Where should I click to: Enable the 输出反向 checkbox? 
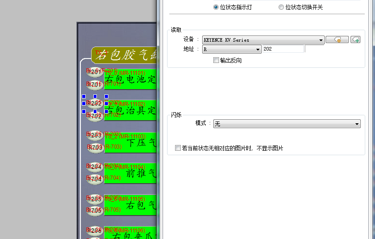(x=216, y=60)
